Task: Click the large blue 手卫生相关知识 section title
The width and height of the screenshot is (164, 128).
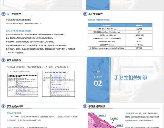Action: coord(131,78)
